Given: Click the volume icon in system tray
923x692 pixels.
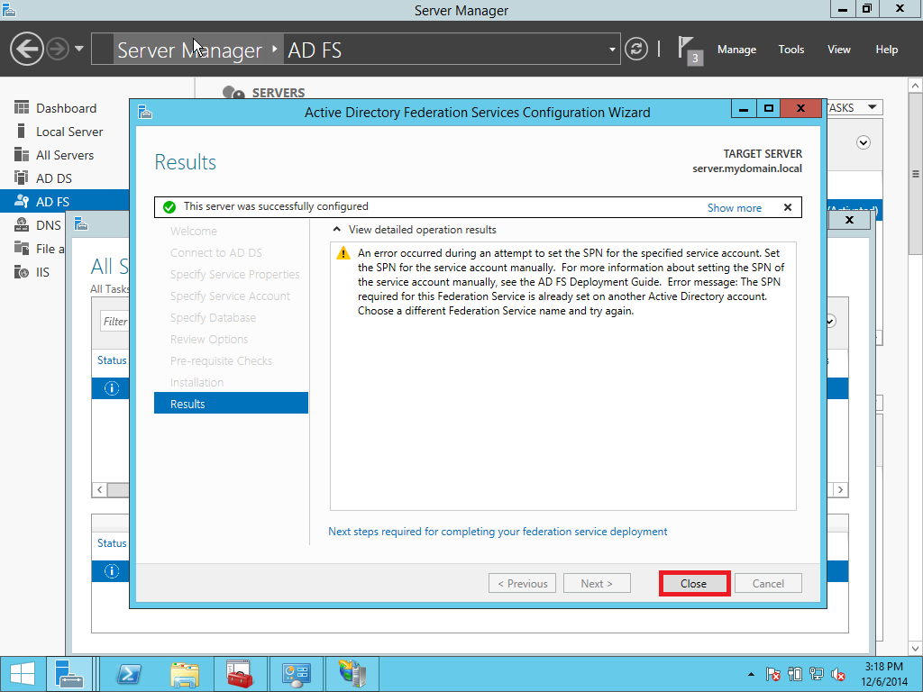Looking at the screenshot, I should (x=838, y=674).
